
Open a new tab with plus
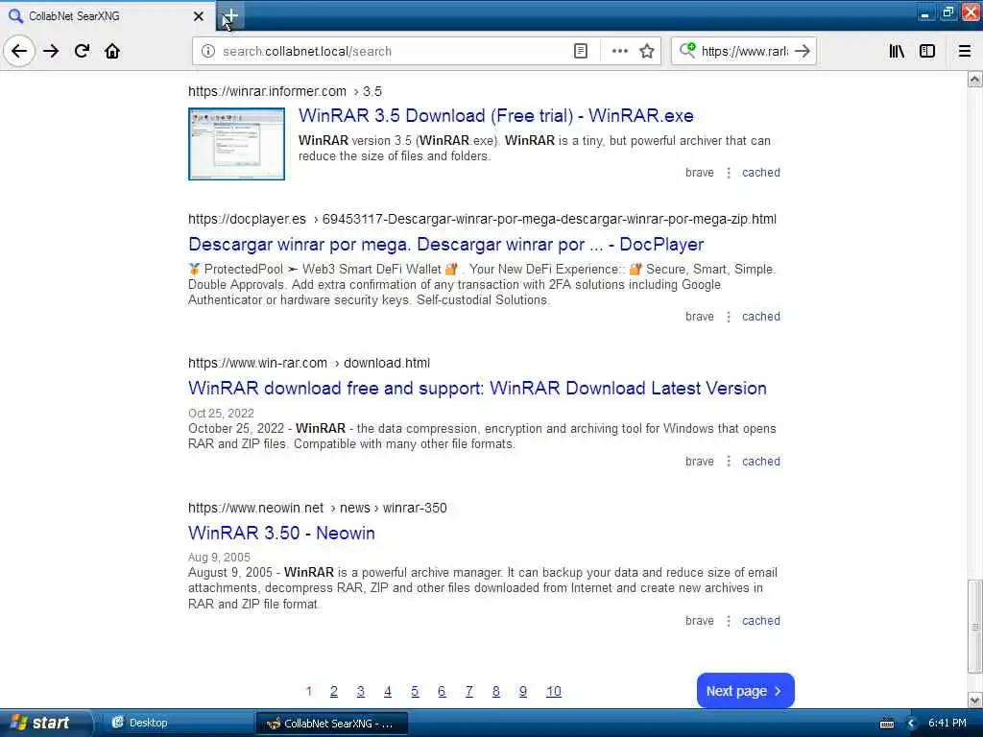pyautogui.click(x=230, y=16)
